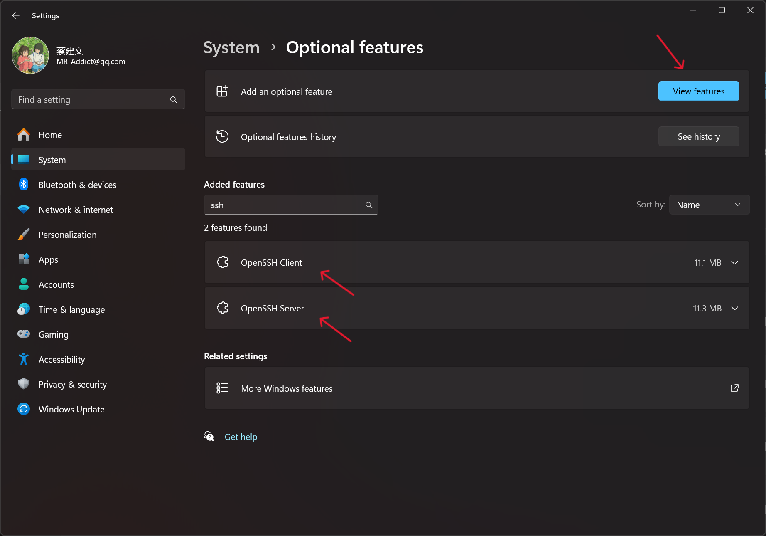Click the sidebar search magnifier icon
Image resolution: width=766 pixels, height=536 pixels.
click(x=174, y=100)
